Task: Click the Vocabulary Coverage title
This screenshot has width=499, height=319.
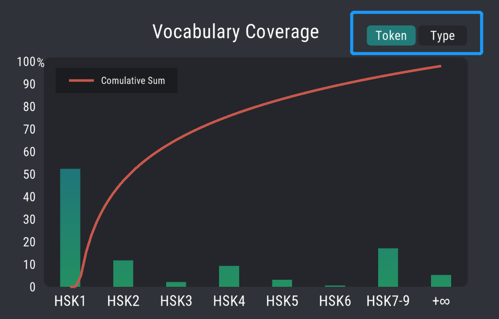Action: [236, 31]
